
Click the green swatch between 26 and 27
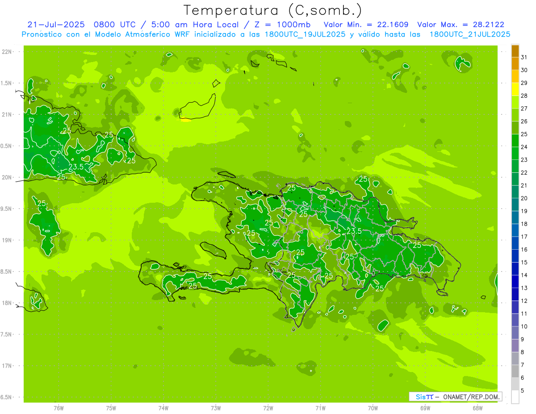515,115
